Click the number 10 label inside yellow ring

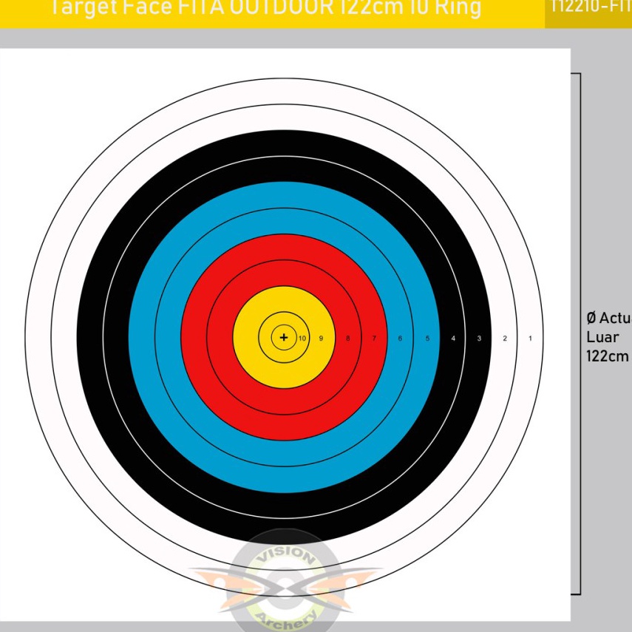tap(302, 339)
